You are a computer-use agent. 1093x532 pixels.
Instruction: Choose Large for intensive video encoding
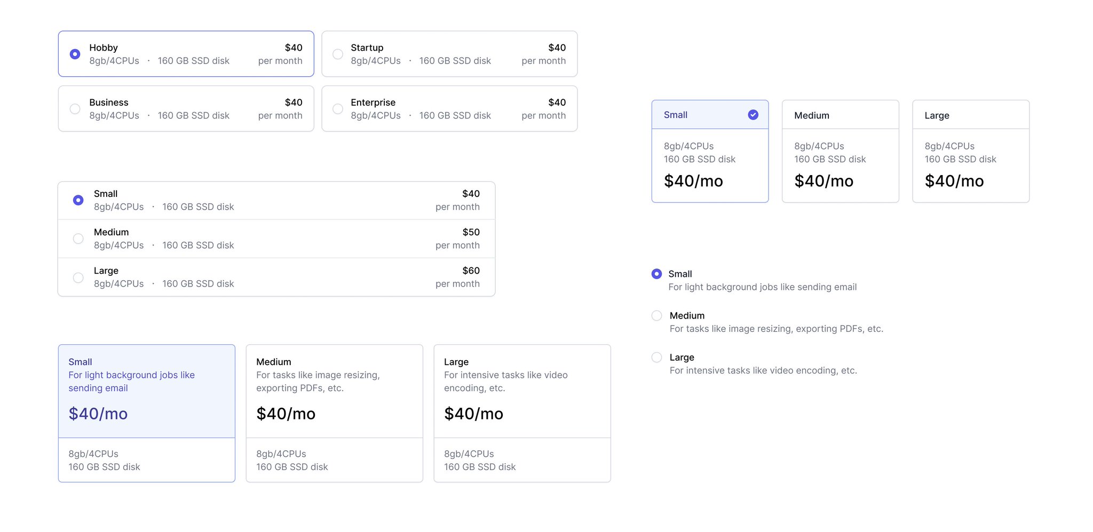[x=656, y=357]
